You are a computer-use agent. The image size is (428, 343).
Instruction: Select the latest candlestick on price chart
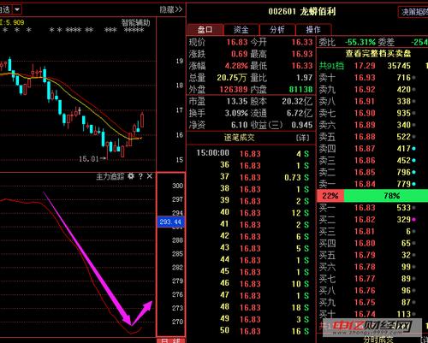point(142,120)
